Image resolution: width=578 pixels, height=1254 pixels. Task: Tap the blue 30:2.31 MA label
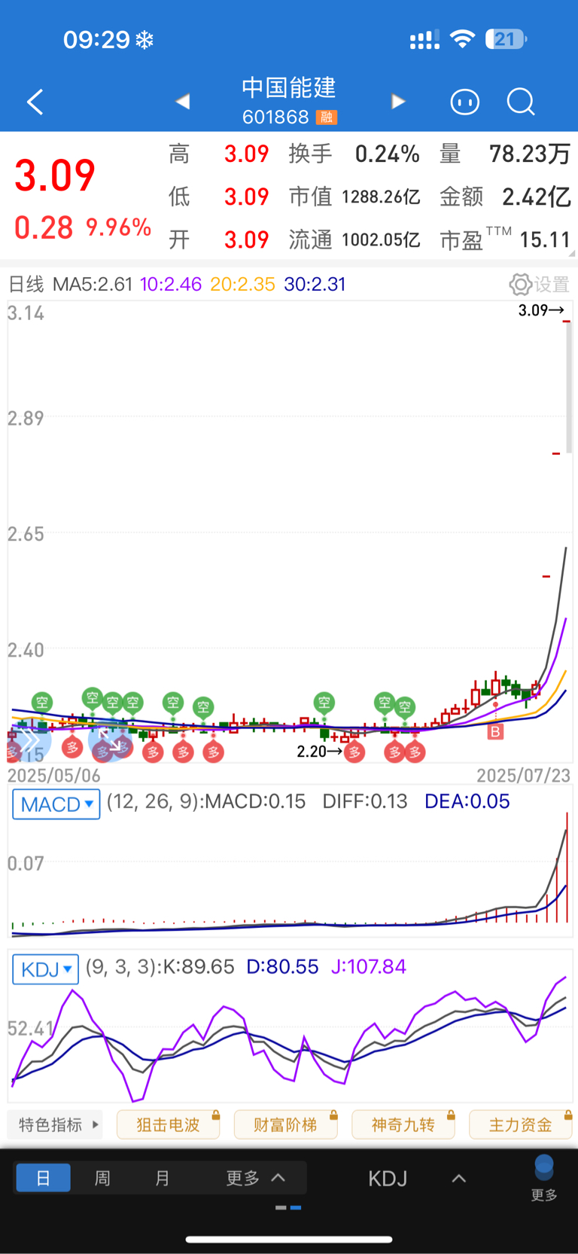315,285
